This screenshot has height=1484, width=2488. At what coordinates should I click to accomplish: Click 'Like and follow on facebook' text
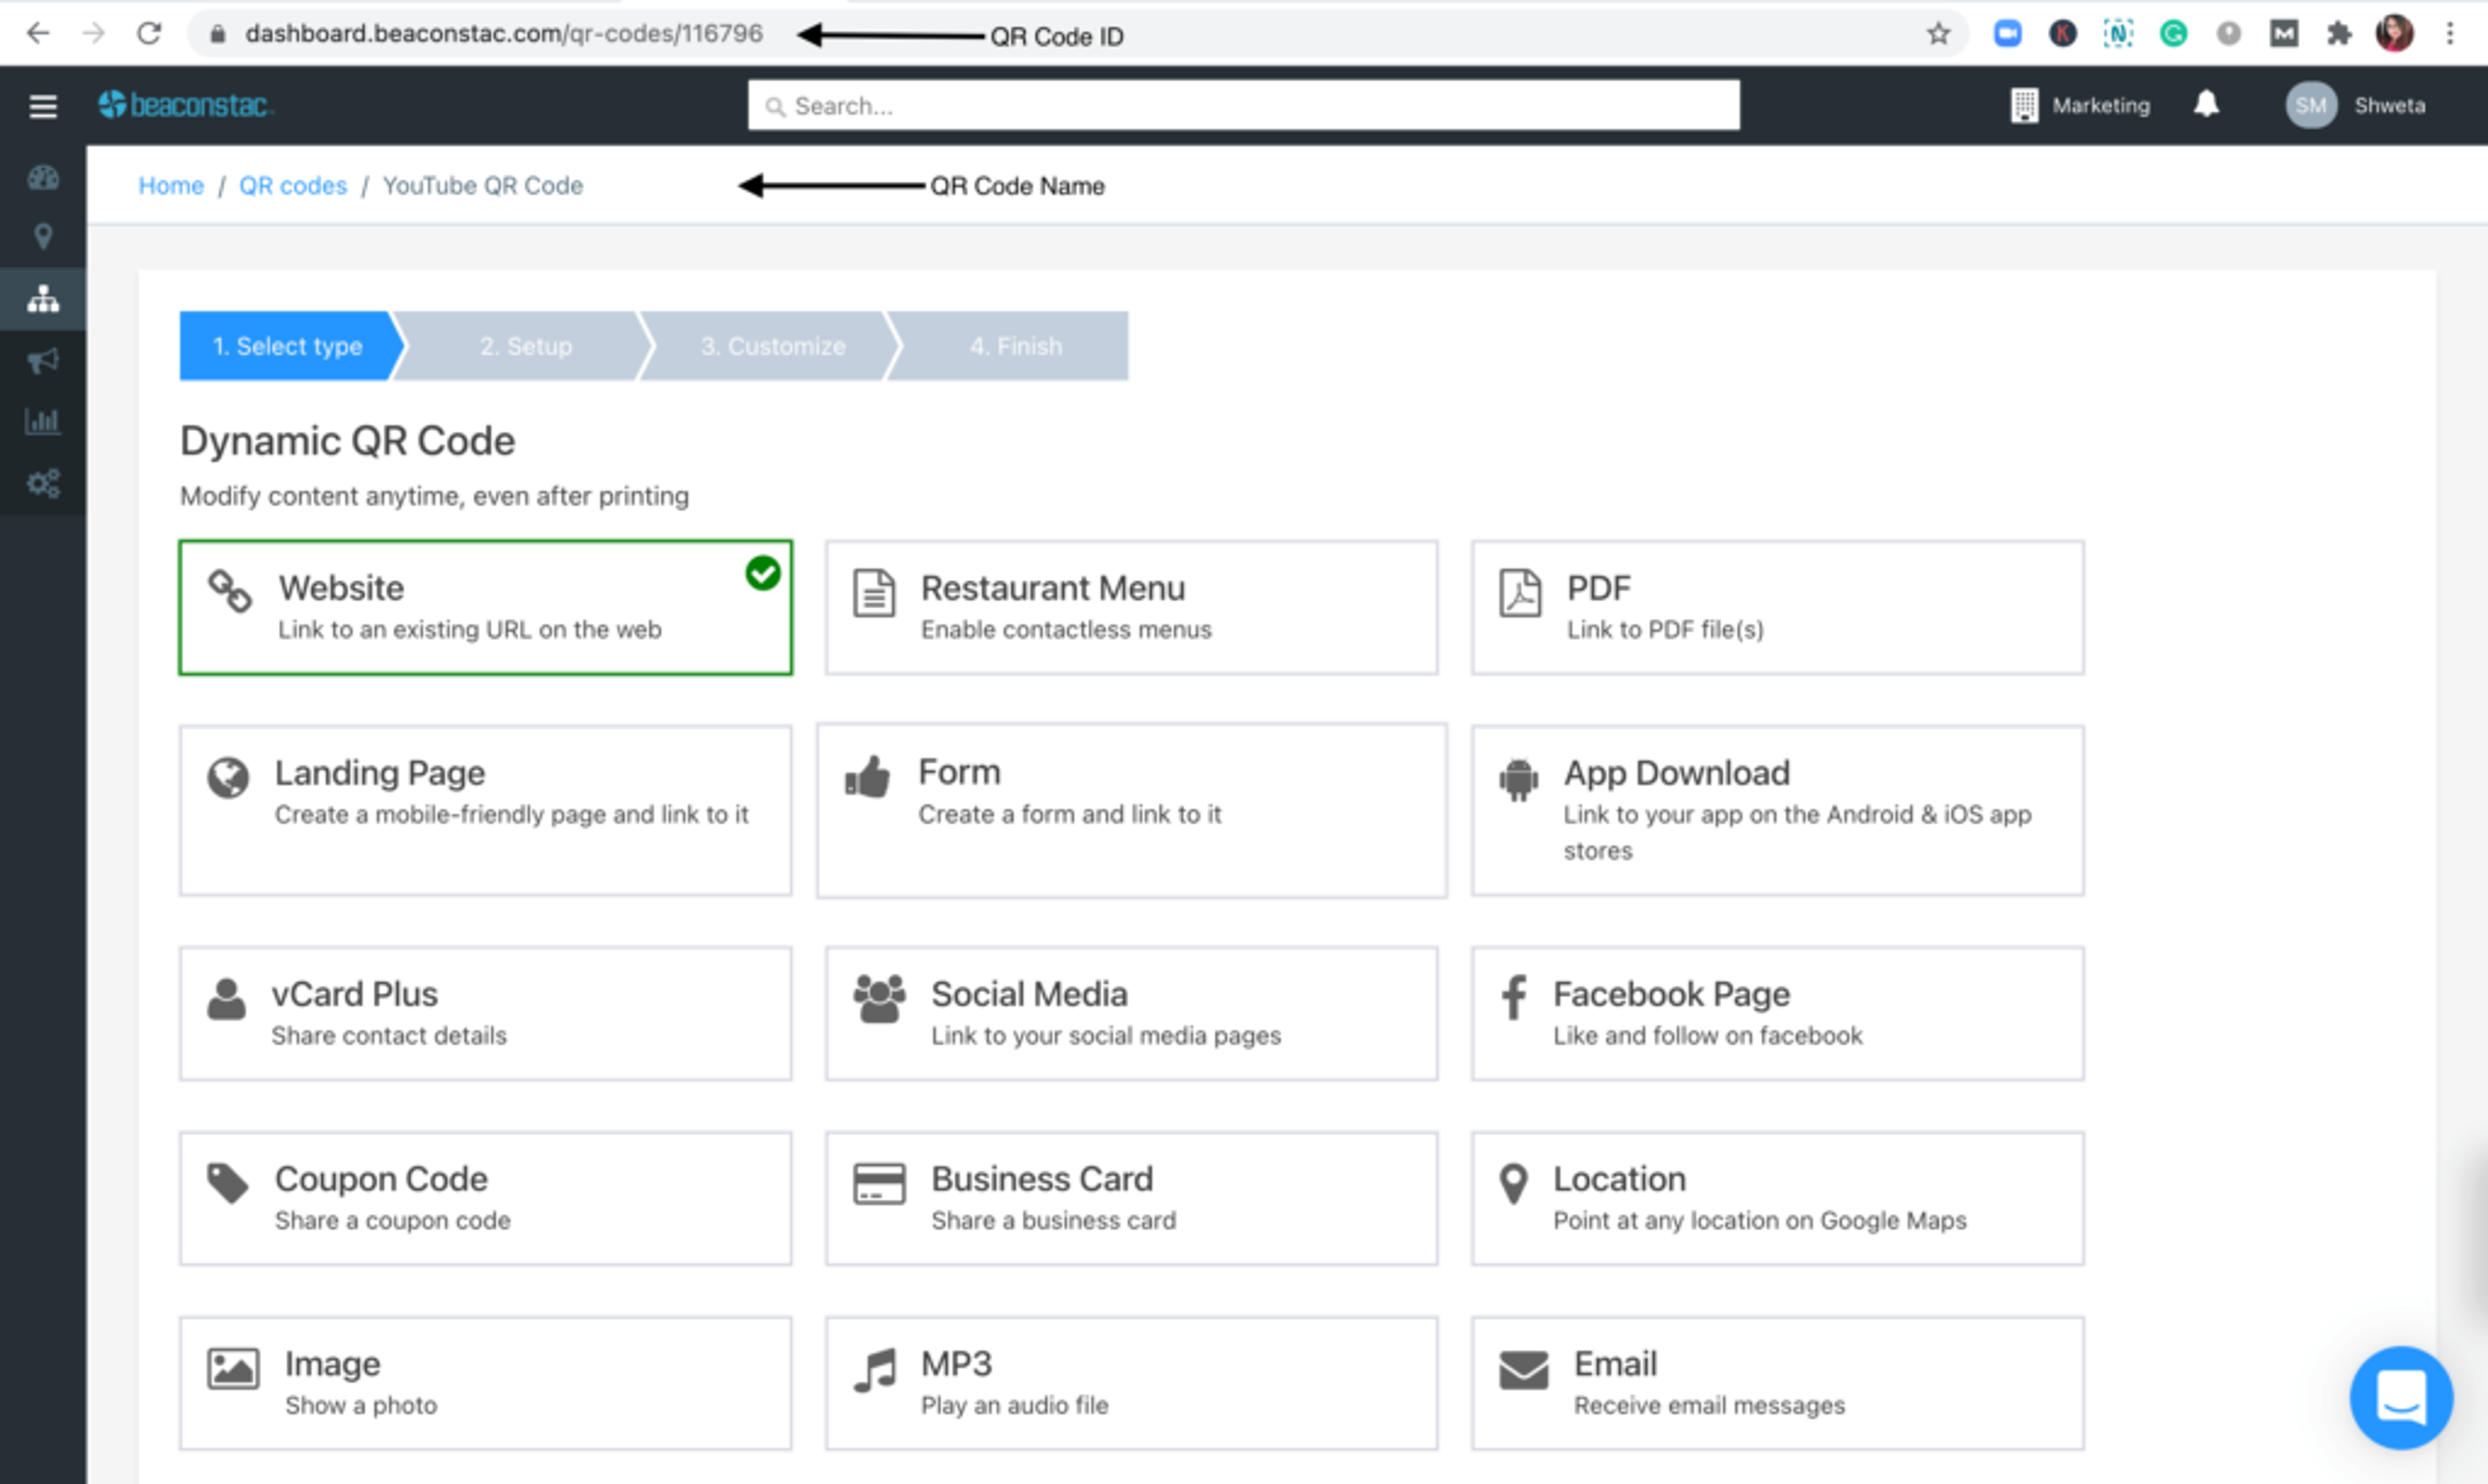click(x=1707, y=1036)
